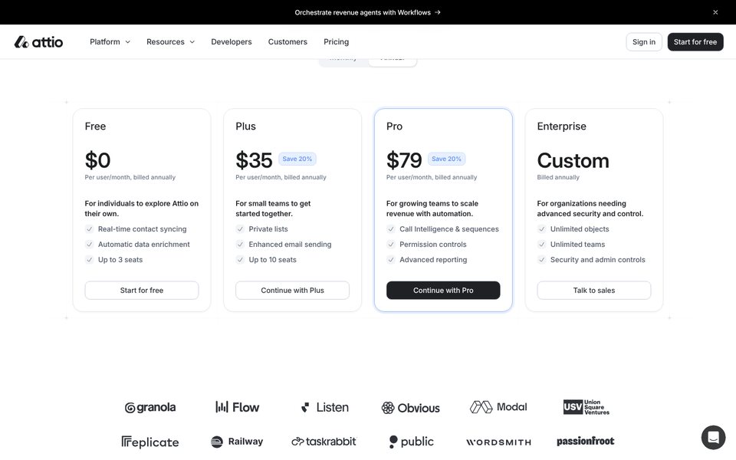
Task: Click the $0 price on Free plan
Action: pos(97,160)
